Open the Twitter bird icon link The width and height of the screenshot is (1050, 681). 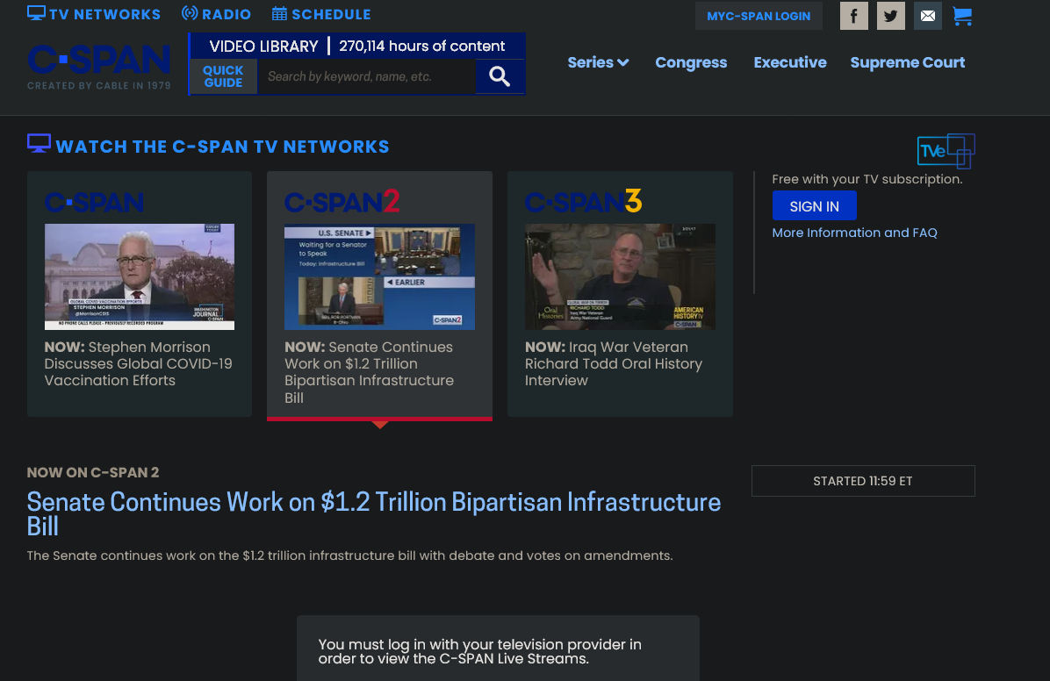890,16
